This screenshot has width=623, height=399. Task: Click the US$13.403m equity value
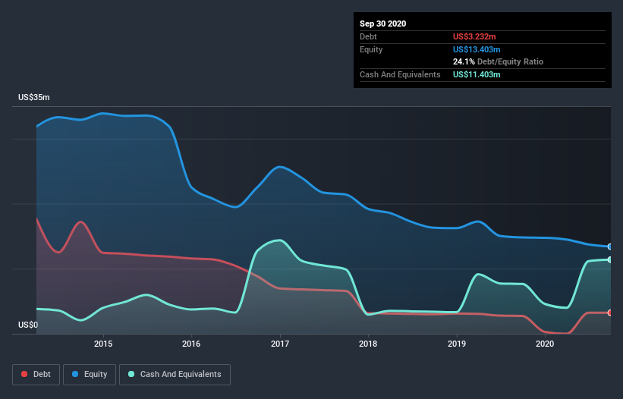click(x=477, y=49)
